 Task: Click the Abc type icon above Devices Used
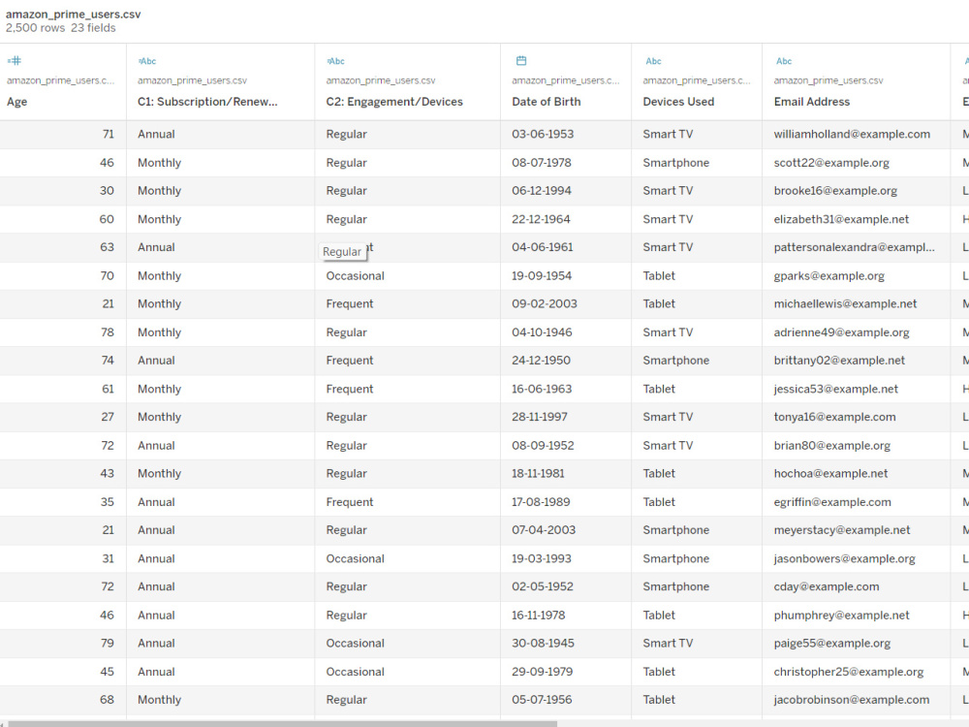tap(653, 61)
